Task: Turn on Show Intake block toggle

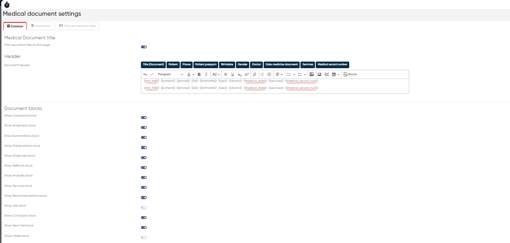Action: (x=144, y=238)
